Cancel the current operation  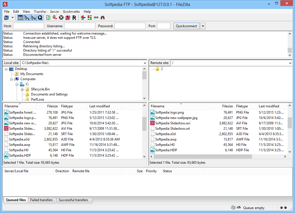click(61, 18)
